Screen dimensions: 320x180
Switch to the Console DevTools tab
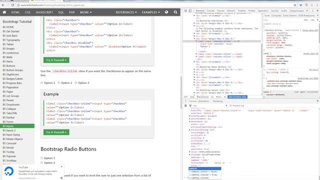(210, 10)
